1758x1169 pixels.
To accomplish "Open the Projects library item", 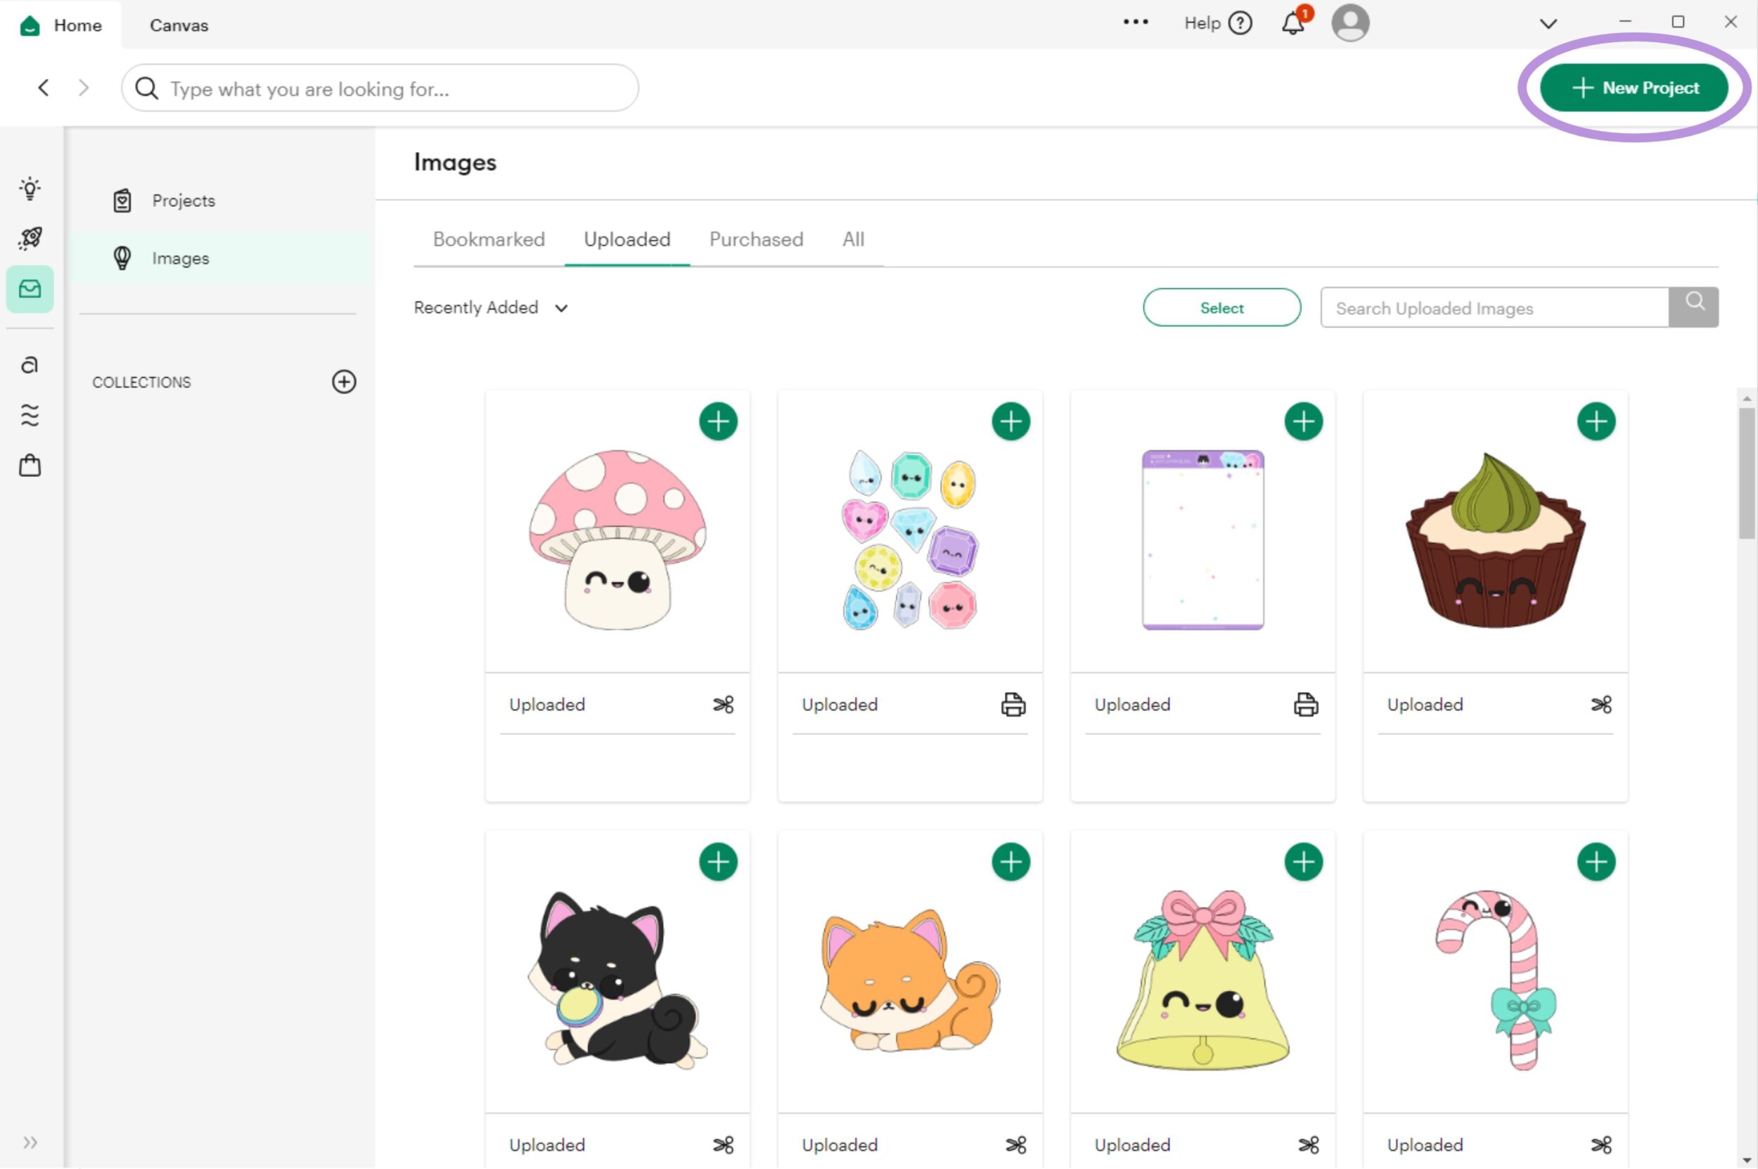I will pos(184,200).
